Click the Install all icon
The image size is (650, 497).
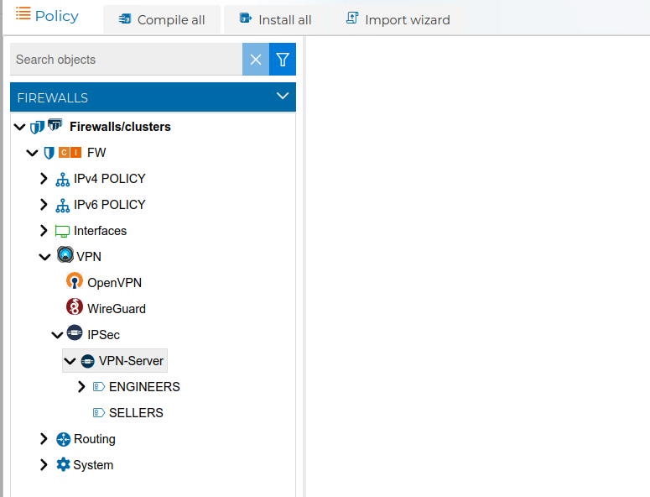click(x=246, y=18)
